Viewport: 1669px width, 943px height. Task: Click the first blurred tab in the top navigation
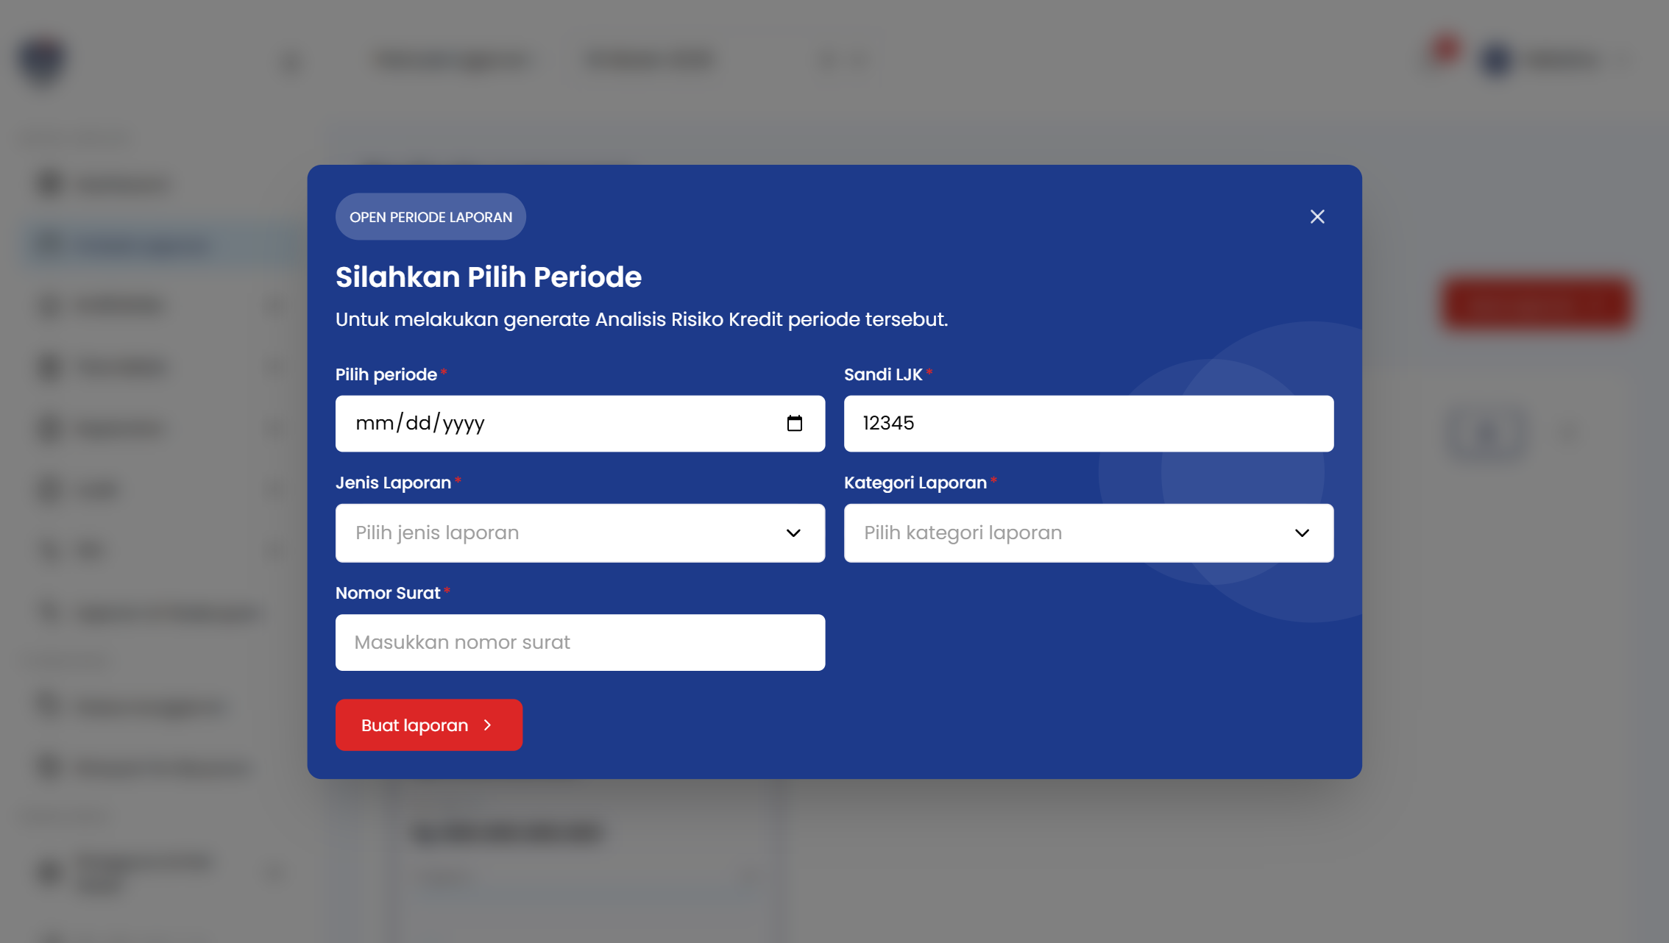point(451,60)
